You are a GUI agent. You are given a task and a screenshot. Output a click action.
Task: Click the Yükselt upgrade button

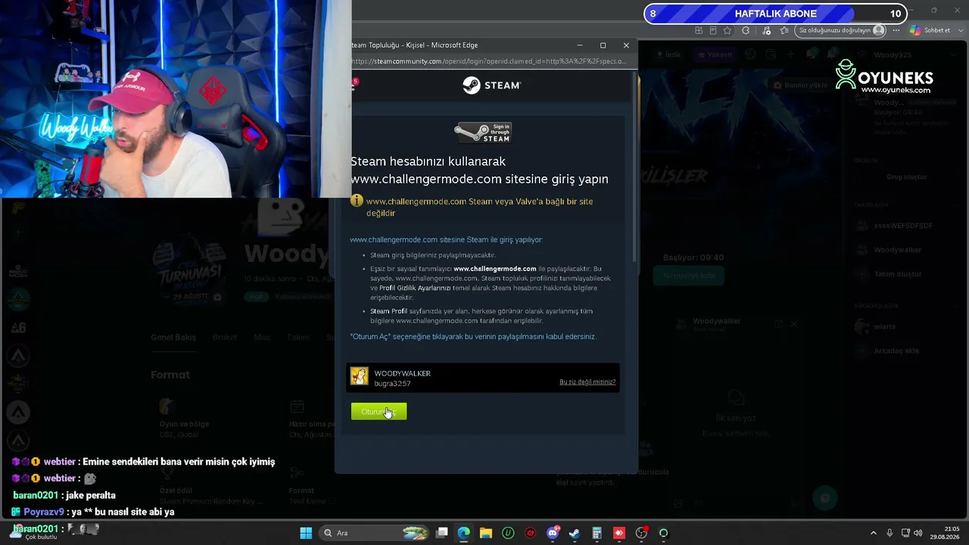pos(715,54)
